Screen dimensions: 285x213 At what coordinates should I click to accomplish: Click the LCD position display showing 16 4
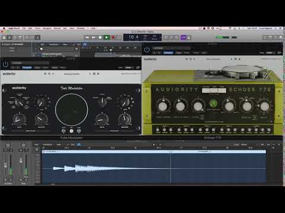pyautogui.click(x=134, y=37)
